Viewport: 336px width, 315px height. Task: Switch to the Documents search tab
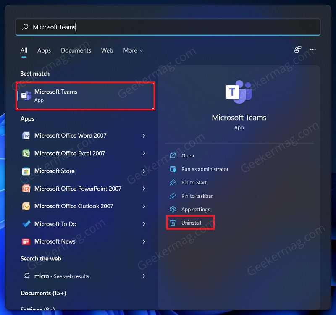[76, 50]
